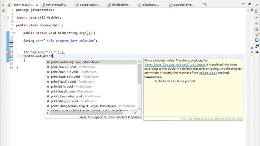Select print(boolean b) proposal
The image size is (260, 146).
click(91, 62)
